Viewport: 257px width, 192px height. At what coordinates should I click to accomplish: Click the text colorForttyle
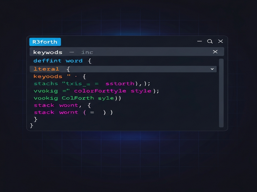[100, 91]
